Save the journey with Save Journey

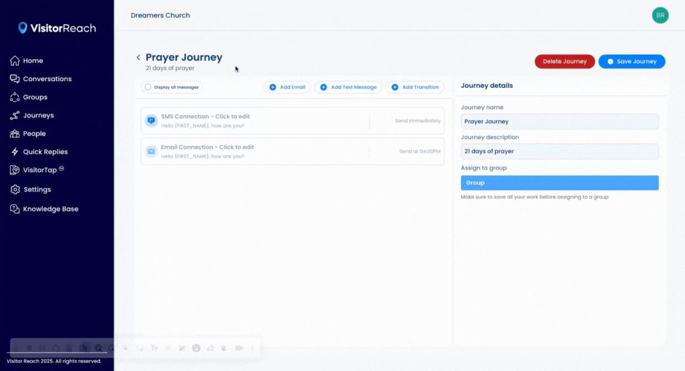(x=631, y=61)
